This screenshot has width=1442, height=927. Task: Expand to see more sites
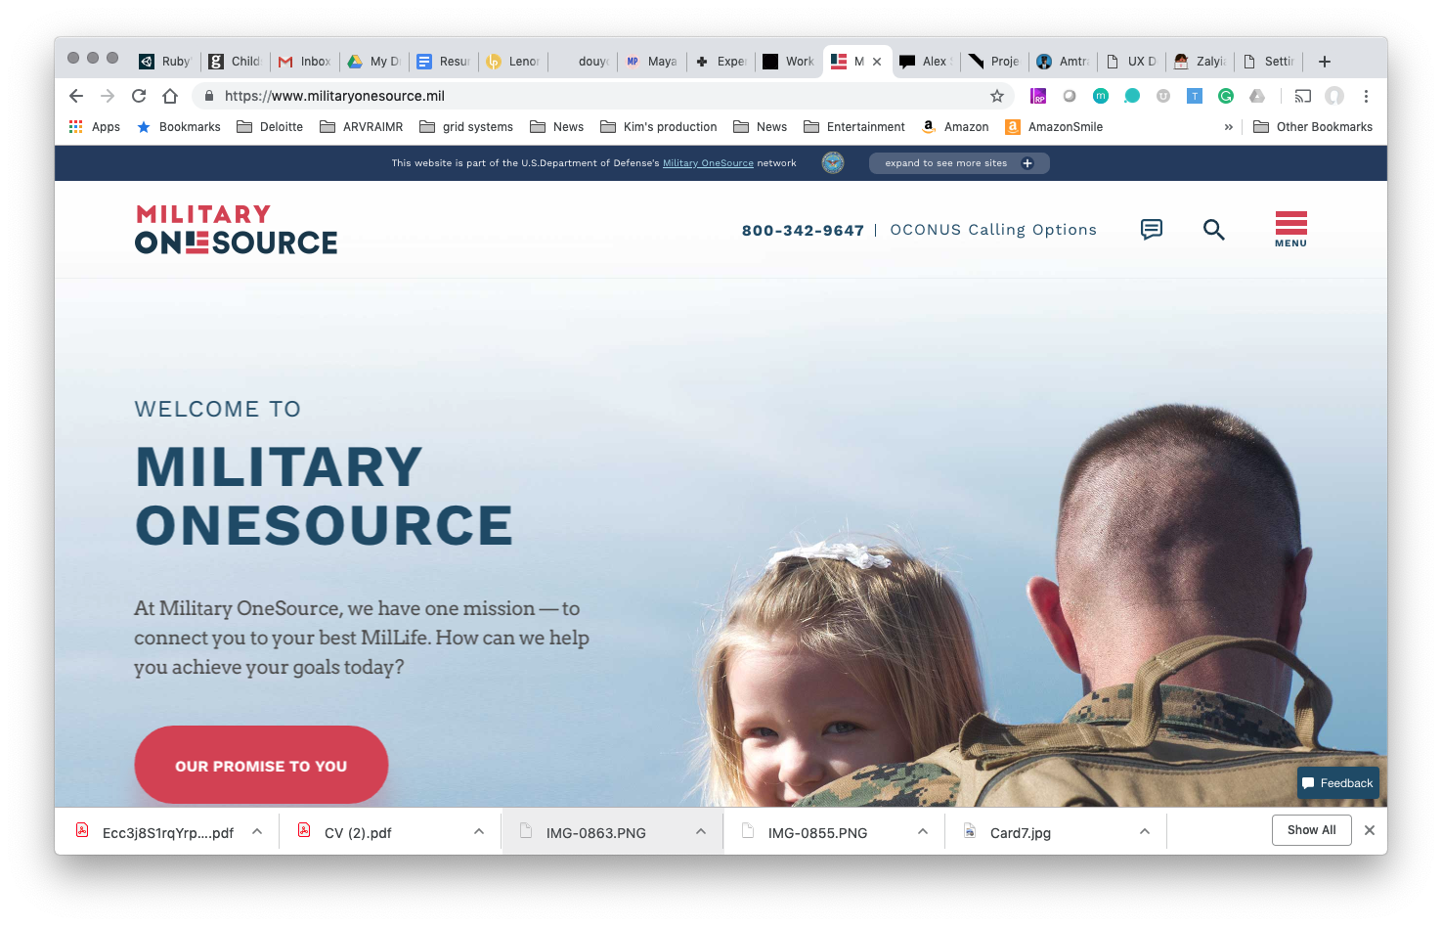pos(959,163)
